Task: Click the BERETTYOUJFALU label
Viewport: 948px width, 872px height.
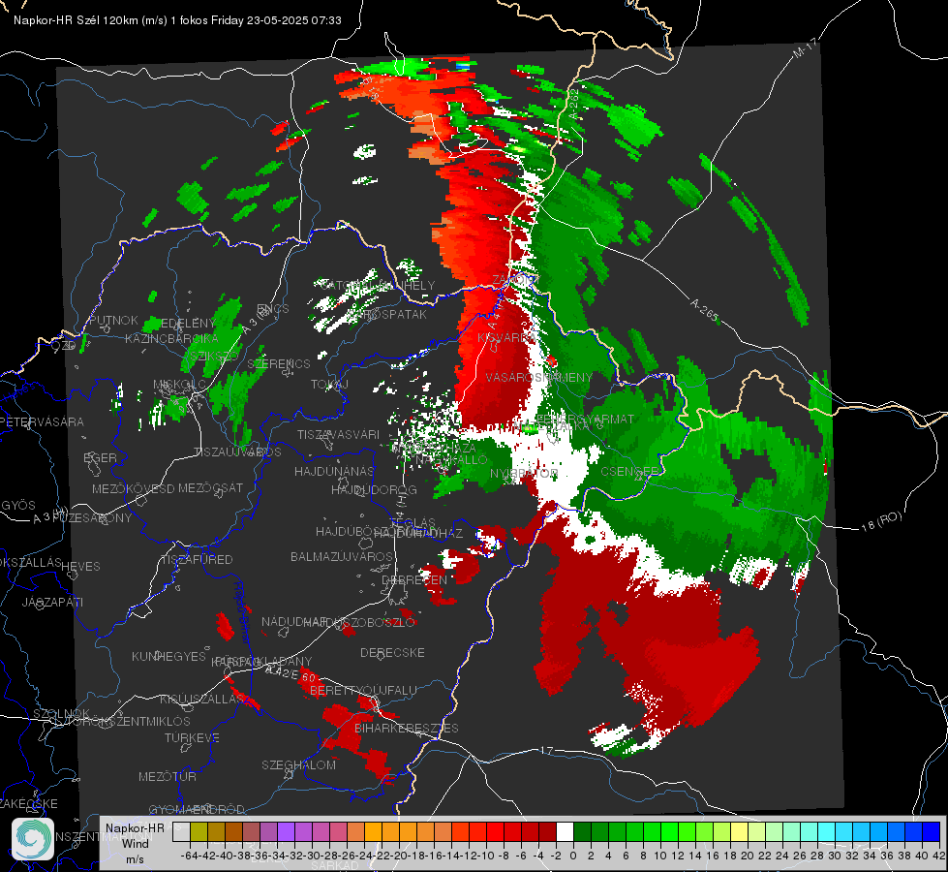Action: click(x=363, y=690)
